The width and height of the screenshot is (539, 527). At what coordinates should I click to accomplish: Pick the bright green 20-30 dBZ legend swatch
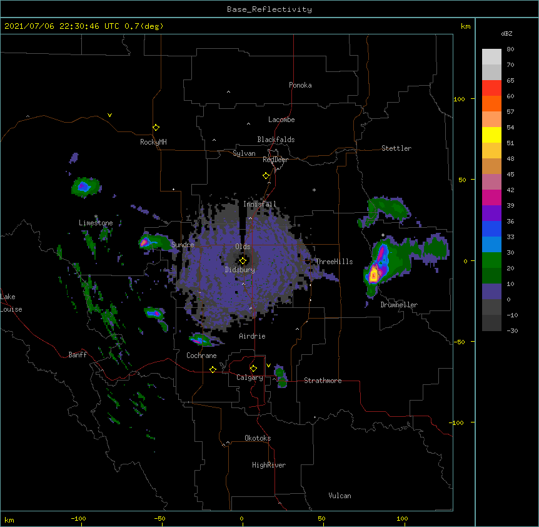(491, 260)
